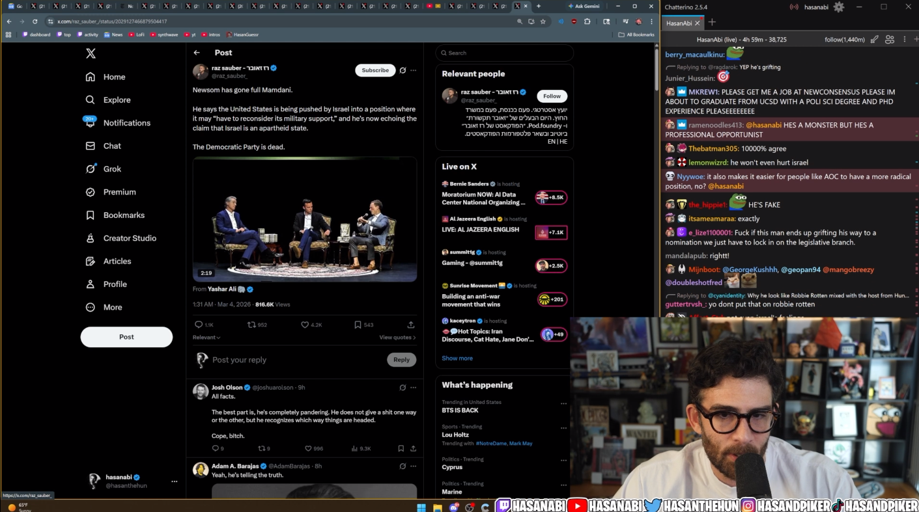Screen dimensions: 919x512
Task: Open Grok from X sidebar
Action: pos(103,169)
